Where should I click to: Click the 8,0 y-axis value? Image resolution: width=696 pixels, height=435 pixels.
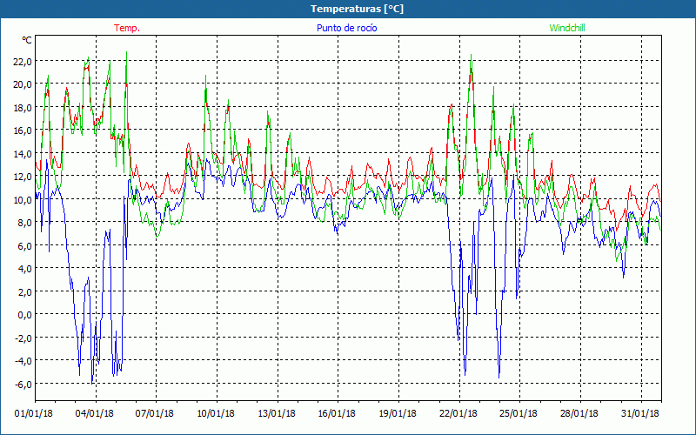pos(25,223)
